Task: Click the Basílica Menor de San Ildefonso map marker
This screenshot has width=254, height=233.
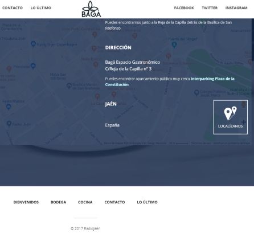Action: pyautogui.click(x=69, y=85)
